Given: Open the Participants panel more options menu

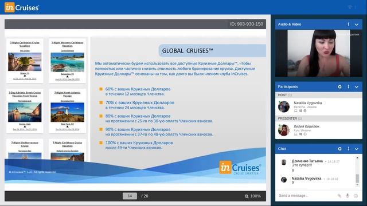Looking at the screenshot, I should [348, 86].
